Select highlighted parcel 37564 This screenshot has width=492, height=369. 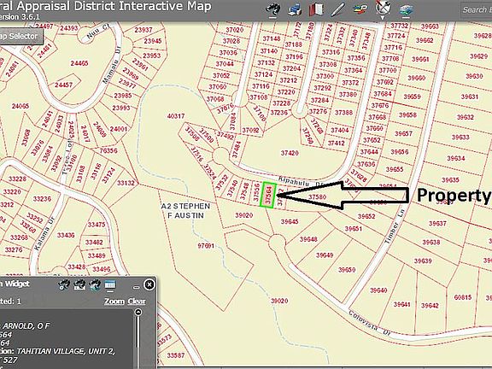pos(268,195)
